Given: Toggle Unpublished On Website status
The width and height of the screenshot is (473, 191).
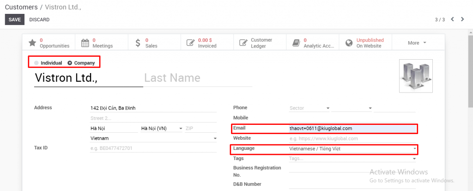Looking at the screenshot, I should point(366,43).
